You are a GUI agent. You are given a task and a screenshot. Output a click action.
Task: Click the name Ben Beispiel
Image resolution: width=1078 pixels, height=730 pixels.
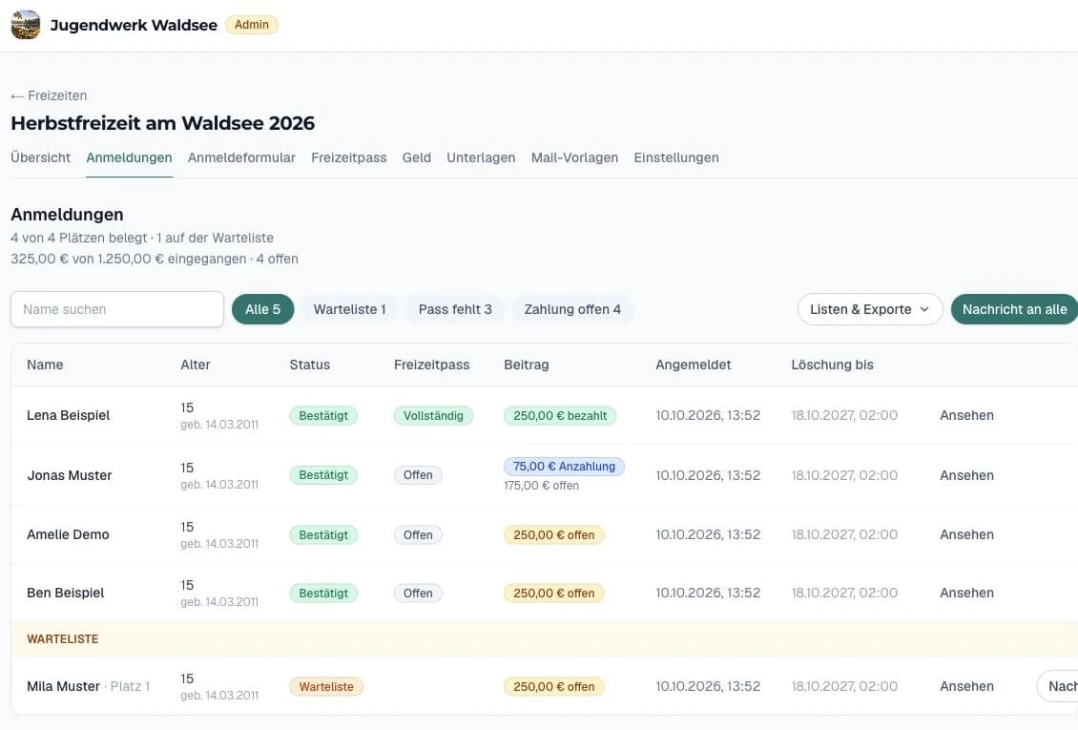[x=65, y=593]
